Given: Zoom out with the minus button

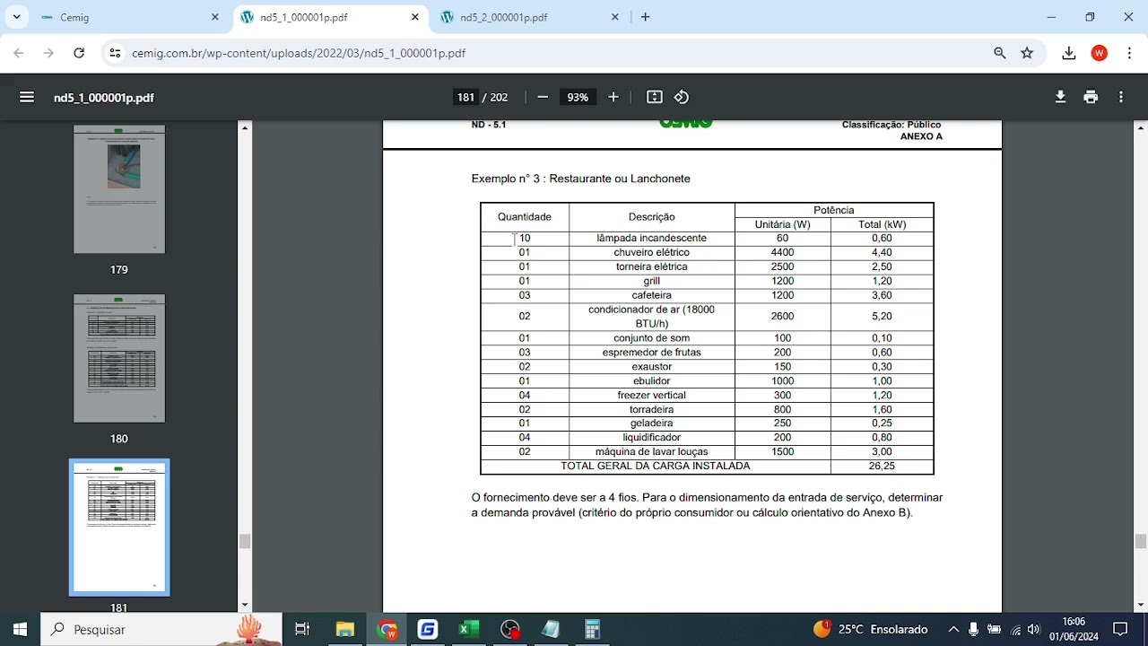Looking at the screenshot, I should (543, 97).
